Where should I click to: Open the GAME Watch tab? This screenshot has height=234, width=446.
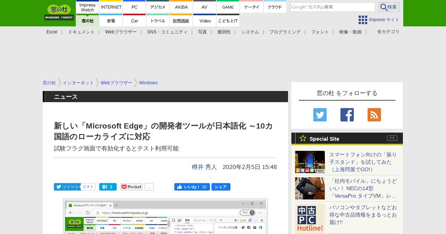pos(228,7)
